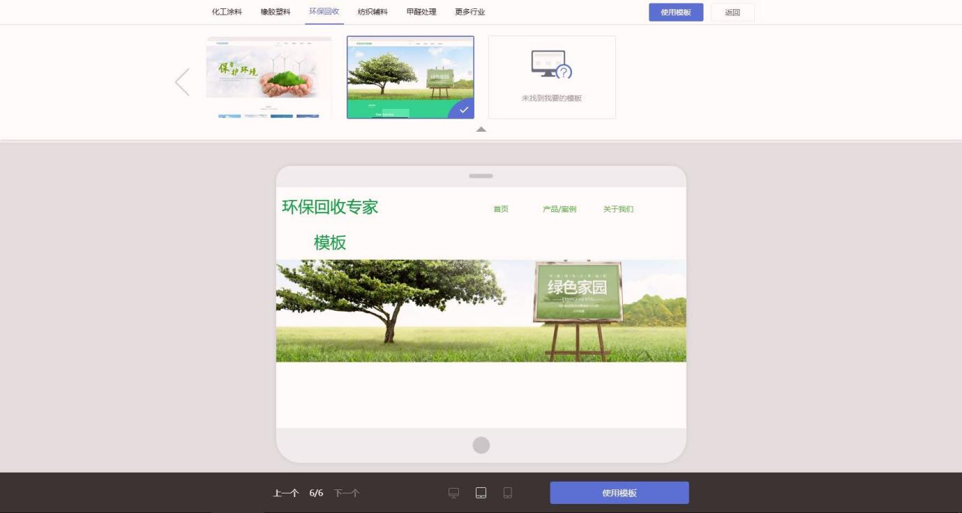The height and width of the screenshot is (513, 962).
Task: Click the gray dot below the preview frame
Action: [x=481, y=445]
